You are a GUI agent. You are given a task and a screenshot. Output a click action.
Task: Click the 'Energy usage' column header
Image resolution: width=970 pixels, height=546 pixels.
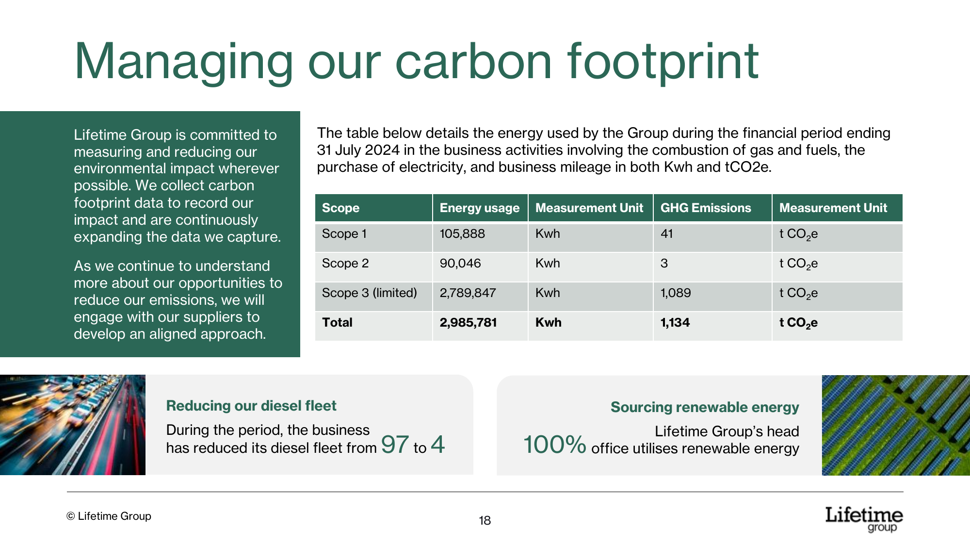480,208
